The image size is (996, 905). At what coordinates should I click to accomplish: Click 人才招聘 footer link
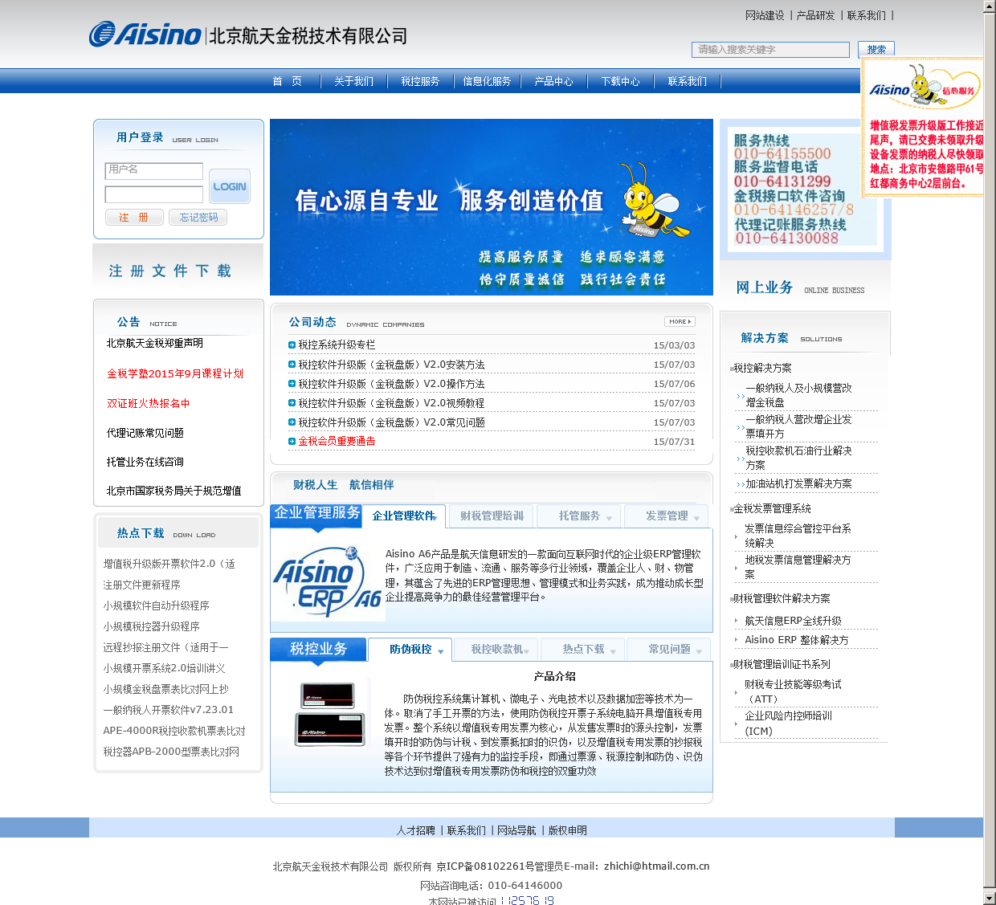[415, 830]
